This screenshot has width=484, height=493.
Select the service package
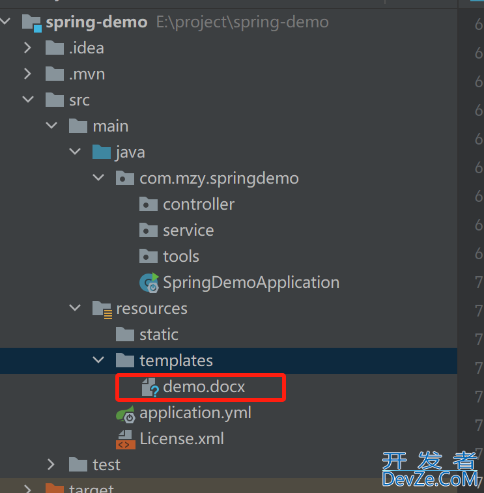[188, 231]
